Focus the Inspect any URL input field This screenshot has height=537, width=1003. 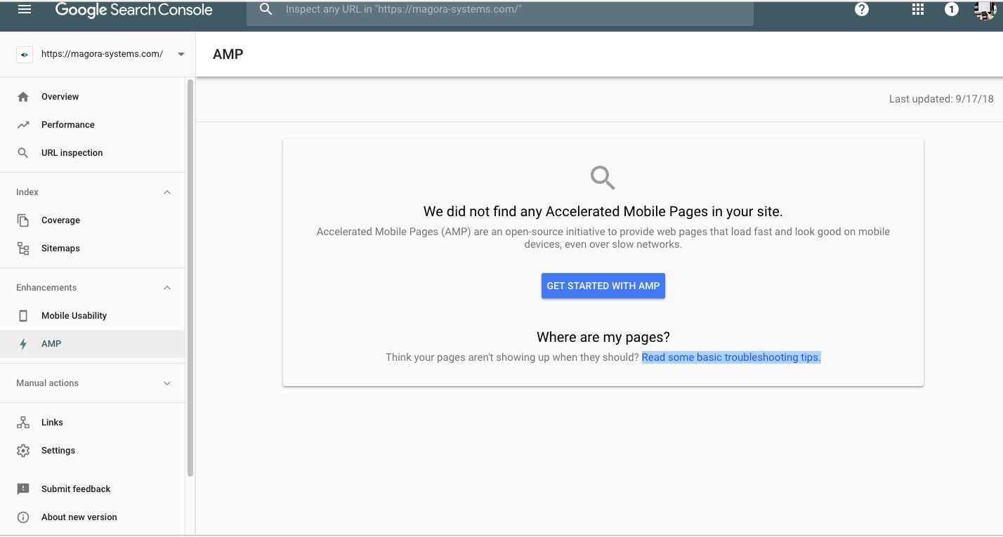point(500,13)
